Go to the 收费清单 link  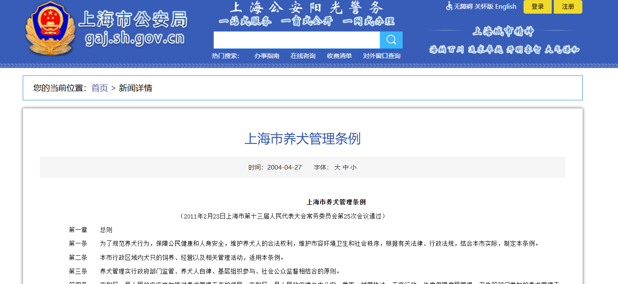tap(339, 56)
